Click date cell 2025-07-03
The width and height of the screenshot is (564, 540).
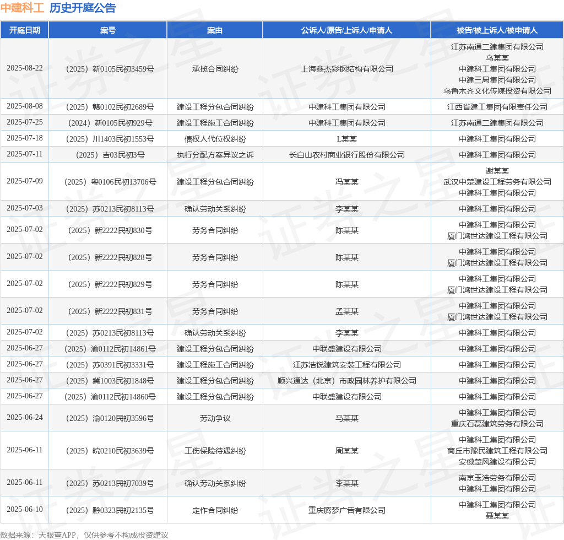24,208
